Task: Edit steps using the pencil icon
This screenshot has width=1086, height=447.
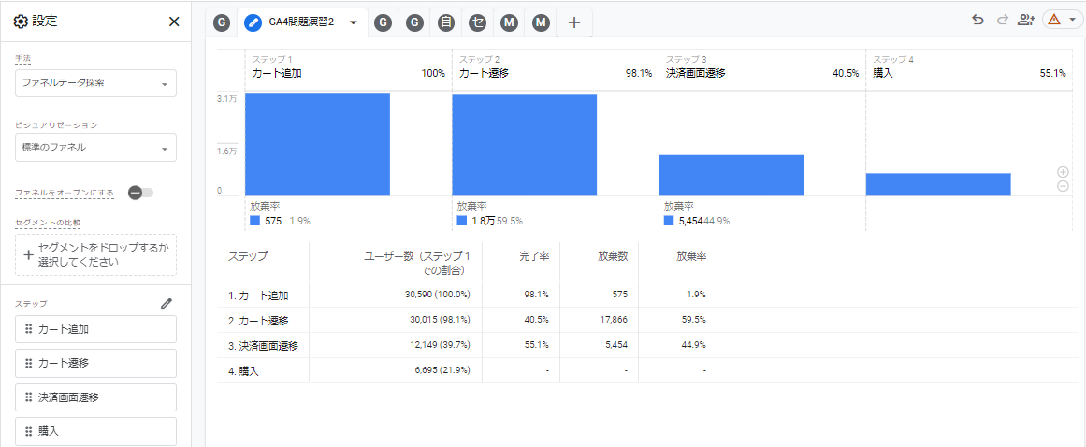Action: [167, 303]
